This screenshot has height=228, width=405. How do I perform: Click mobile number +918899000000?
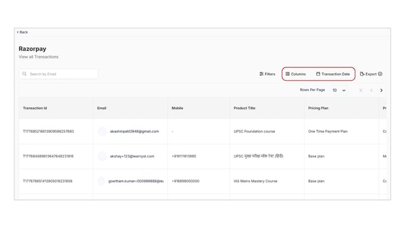(186, 181)
